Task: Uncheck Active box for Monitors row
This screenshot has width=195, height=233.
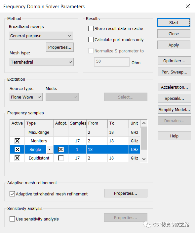Action: pyautogui.click(x=17, y=141)
